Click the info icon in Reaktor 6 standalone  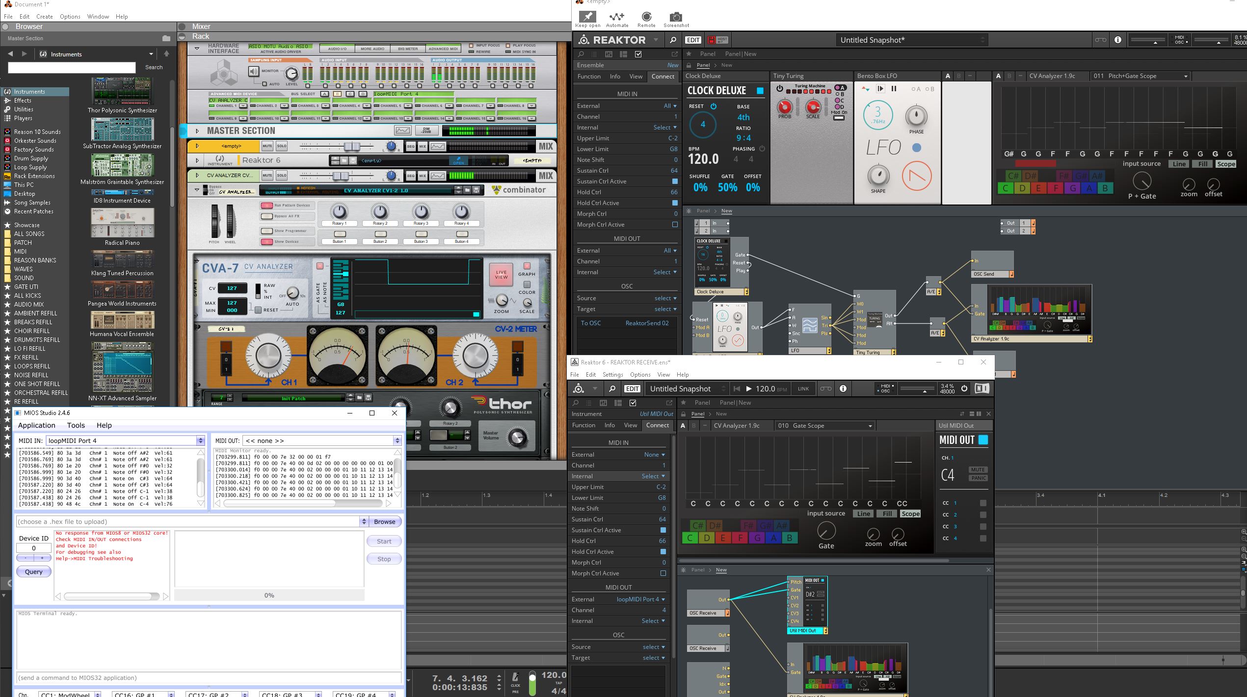(x=843, y=388)
